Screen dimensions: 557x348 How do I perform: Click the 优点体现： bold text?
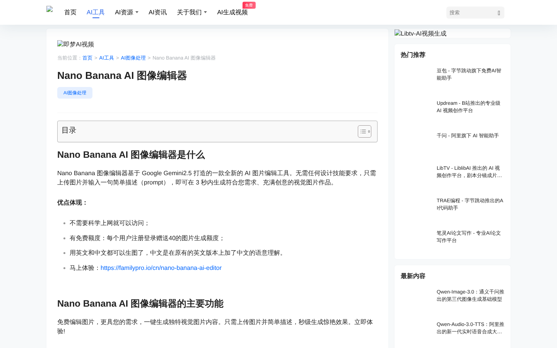pyautogui.click(x=73, y=203)
